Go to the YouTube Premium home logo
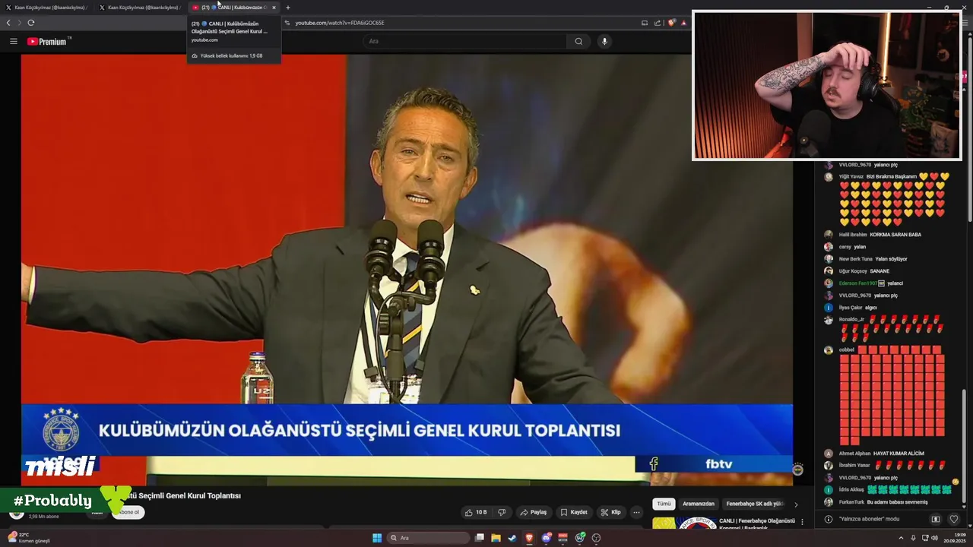The image size is (973, 547). pyautogui.click(x=49, y=41)
